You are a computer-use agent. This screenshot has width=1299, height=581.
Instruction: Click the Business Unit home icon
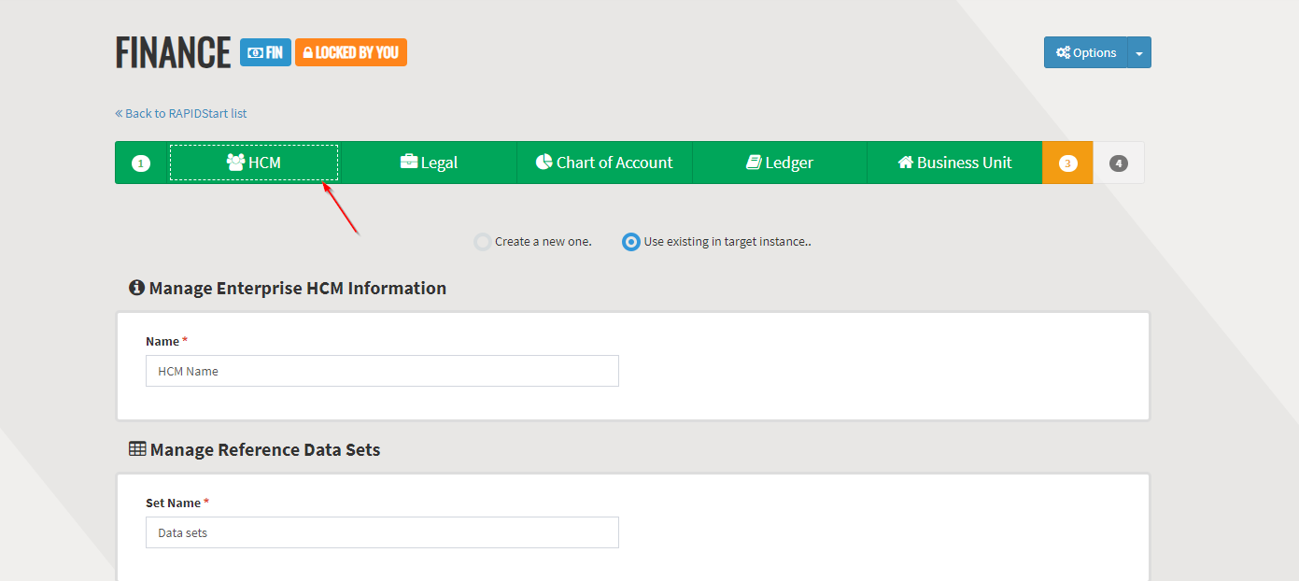905,163
